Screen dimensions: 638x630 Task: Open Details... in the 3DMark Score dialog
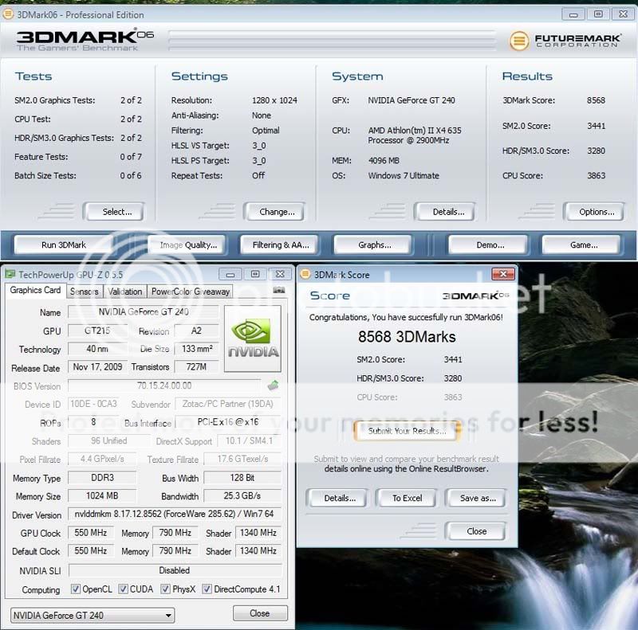point(337,498)
